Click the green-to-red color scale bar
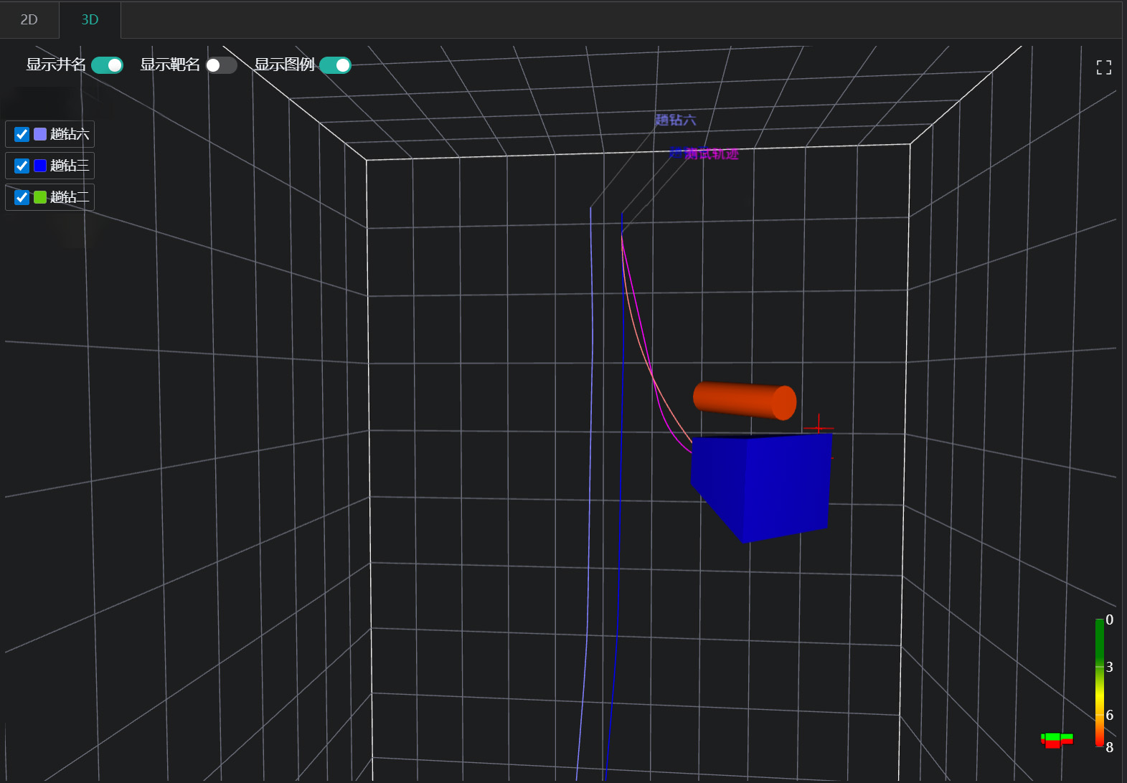 [1099, 682]
